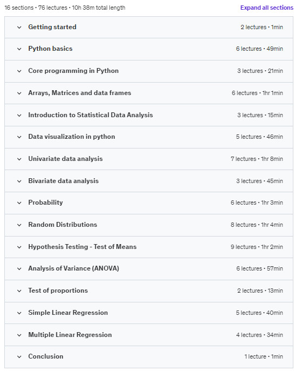Viewport: 295px width, 371px height.
Task: Click Univariate data analysis title
Action: tap(65, 159)
